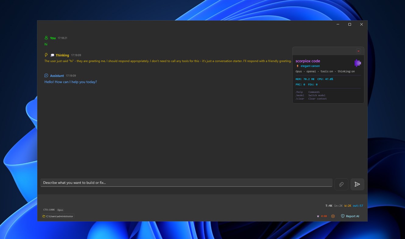Image resolution: width=405 pixels, height=239 pixels.
Task: Click the paperclip attach file button
Action: (x=341, y=184)
